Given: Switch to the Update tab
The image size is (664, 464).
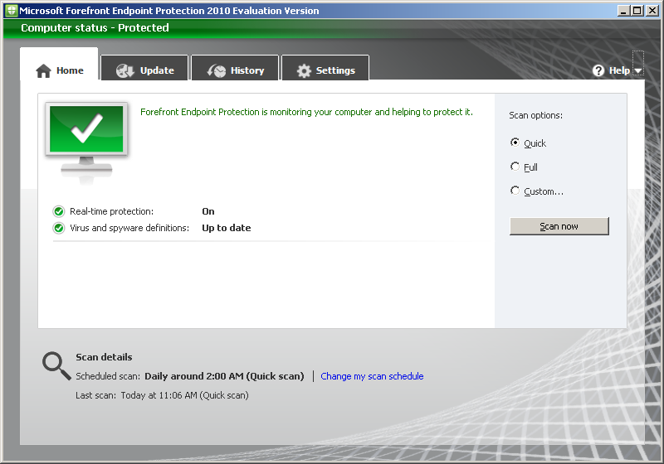Looking at the screenshot, I should [x=145, y=70].
